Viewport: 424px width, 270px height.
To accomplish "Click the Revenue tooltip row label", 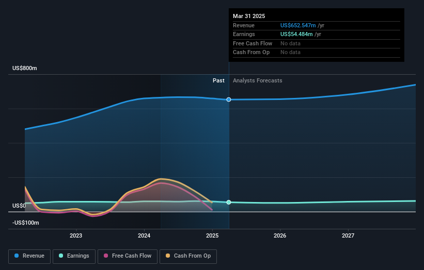I will coord(244,25).
